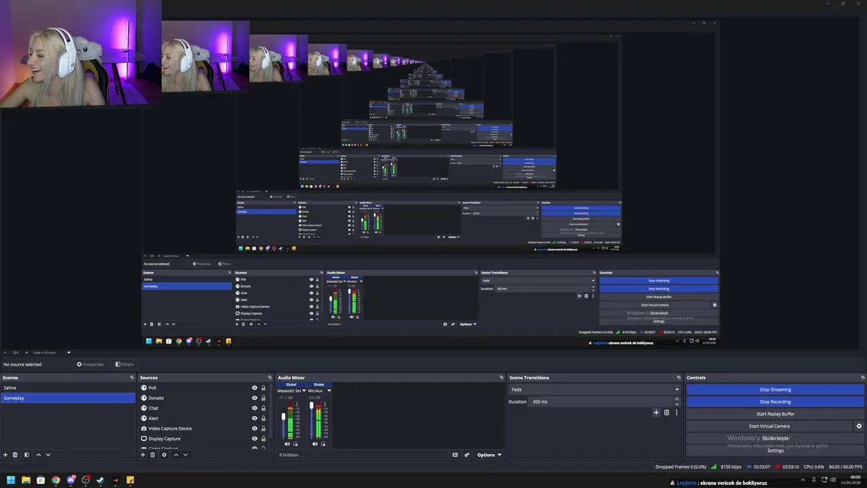Viewport: 867px width, 488px height.
Task: Click the Stop Recording button
Action: (x=775, y=402)
